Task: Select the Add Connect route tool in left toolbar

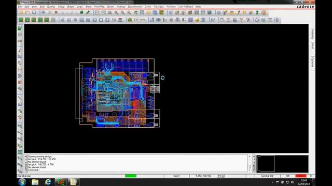Action: (x=20, y=51)
